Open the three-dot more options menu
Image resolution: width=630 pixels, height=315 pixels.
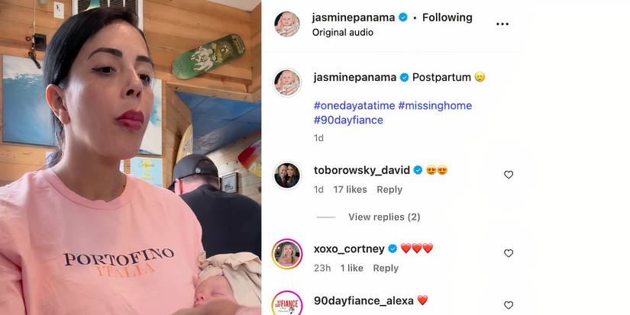502,24
